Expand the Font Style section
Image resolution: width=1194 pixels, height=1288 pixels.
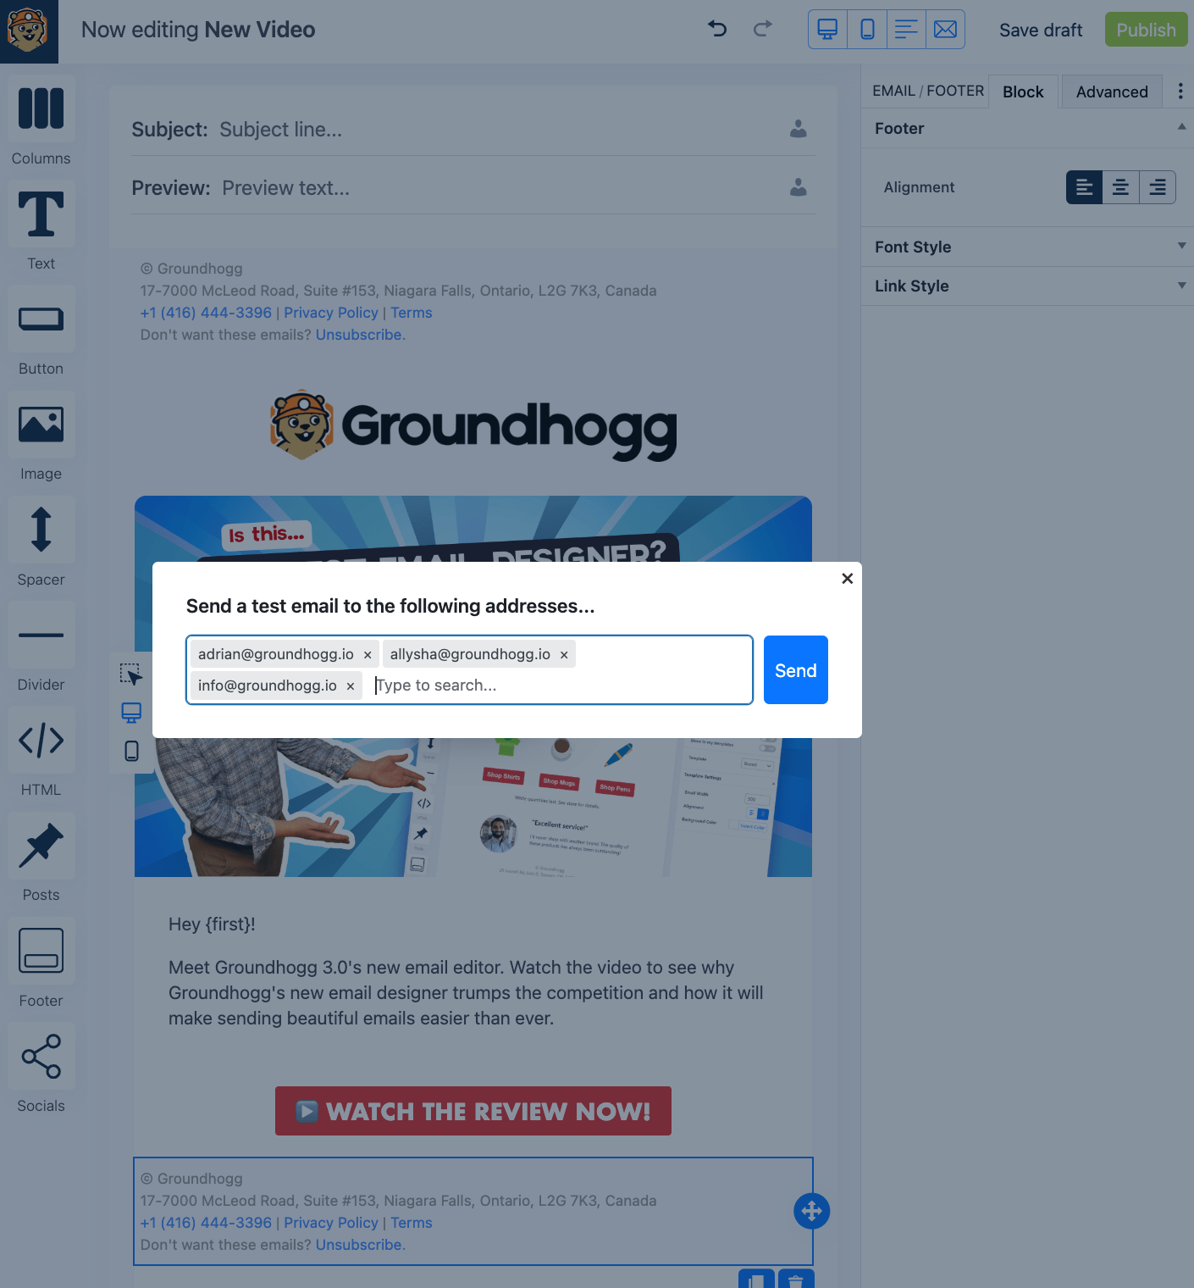pos(1027,247)
